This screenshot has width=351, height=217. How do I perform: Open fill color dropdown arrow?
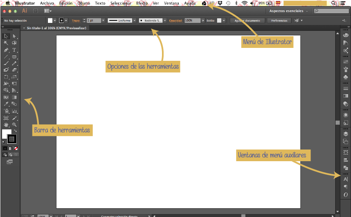[x=55, y=20]
